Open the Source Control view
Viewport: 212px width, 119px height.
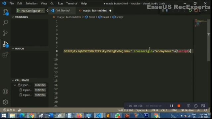5,33
